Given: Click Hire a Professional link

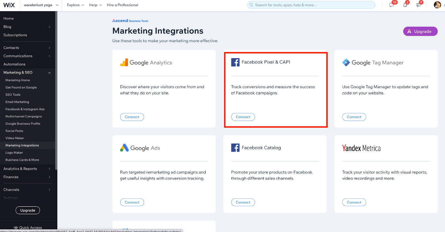Looking at the screenshot, I should click(122, 5).
